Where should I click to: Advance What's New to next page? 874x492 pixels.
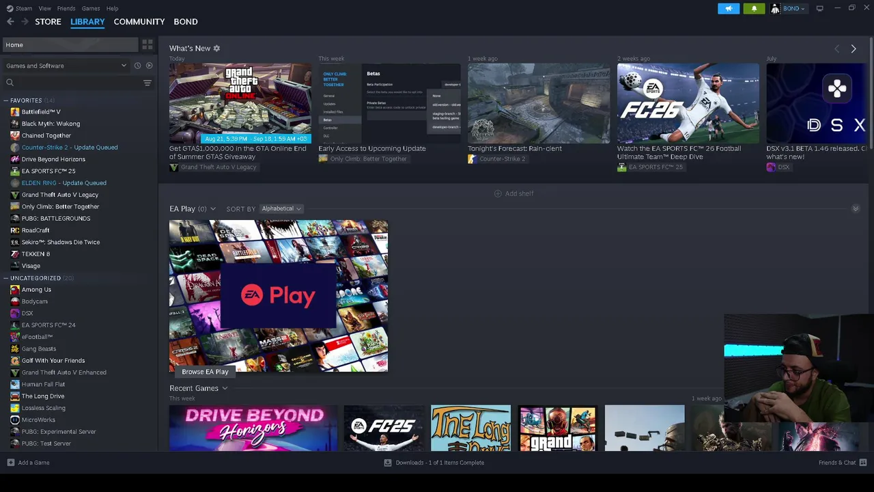pos(854,49)
